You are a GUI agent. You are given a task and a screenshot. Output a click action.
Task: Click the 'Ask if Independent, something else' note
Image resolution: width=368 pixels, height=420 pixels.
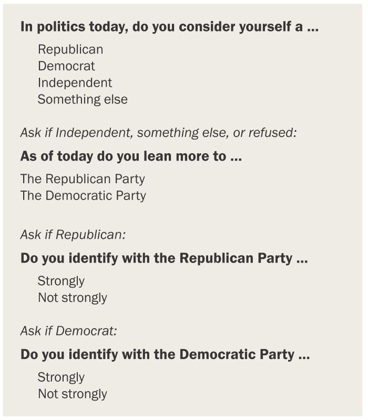point(158,132)
